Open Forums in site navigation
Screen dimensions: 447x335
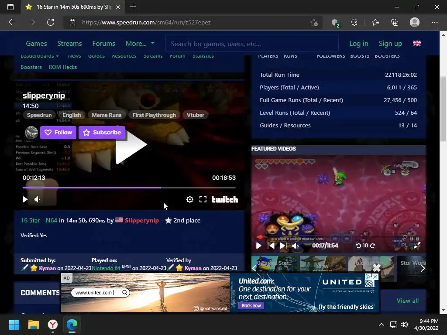pos(104,44)
